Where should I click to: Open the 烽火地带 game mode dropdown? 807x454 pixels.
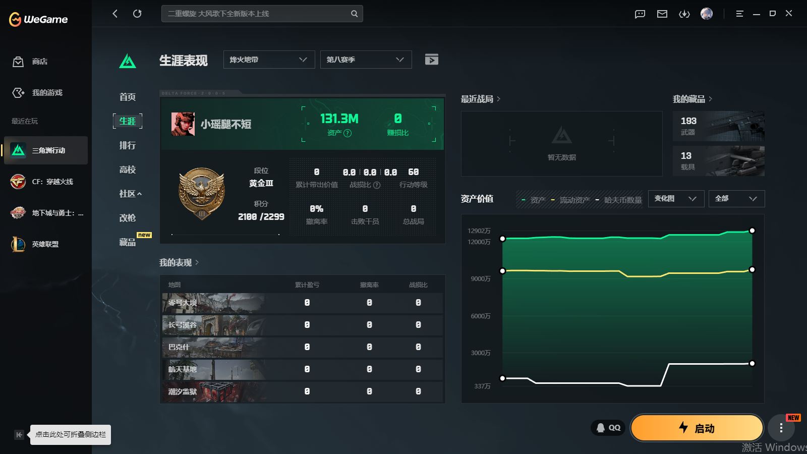(x=269, y=60)
